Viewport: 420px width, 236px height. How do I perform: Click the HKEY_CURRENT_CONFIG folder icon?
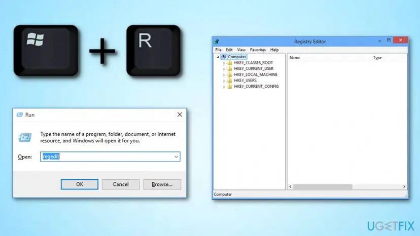230,87
